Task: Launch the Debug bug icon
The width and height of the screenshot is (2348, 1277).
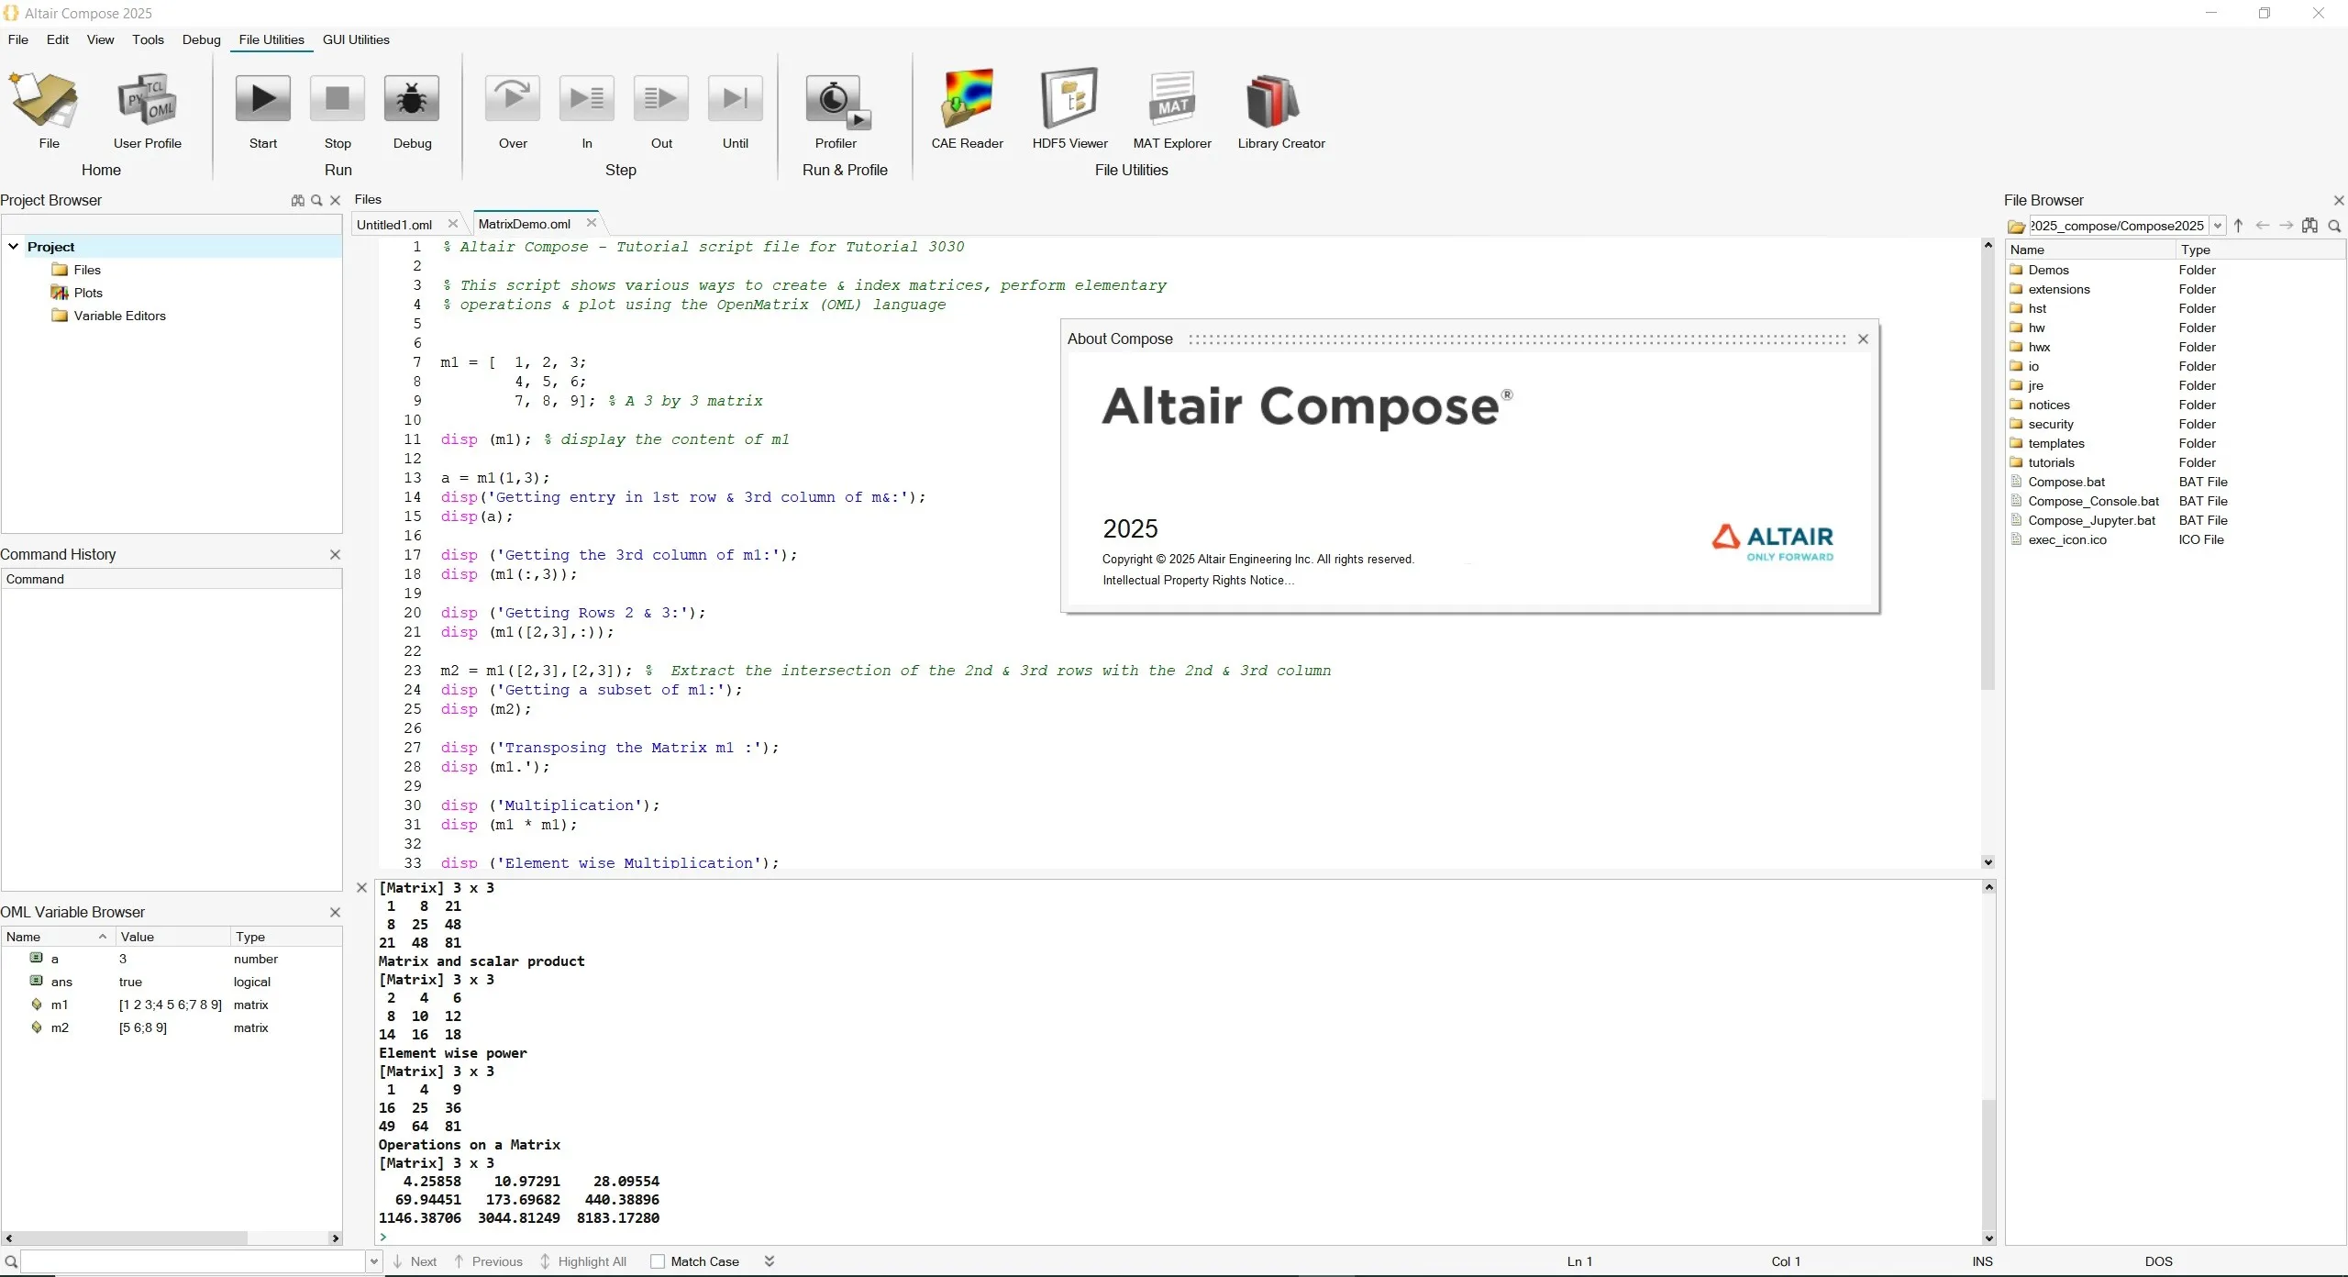Action: pyautogui.click(x=412, y=99)
